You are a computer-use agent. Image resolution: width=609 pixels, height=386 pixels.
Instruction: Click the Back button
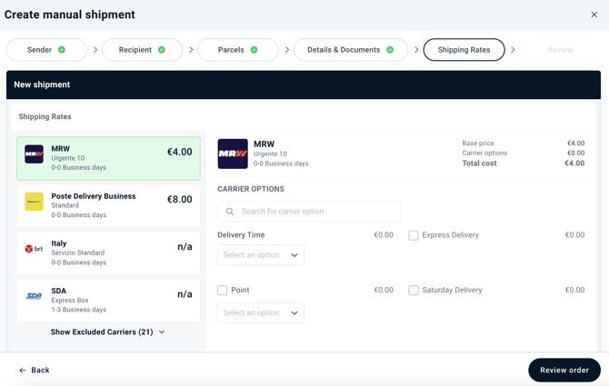(35, 371)
